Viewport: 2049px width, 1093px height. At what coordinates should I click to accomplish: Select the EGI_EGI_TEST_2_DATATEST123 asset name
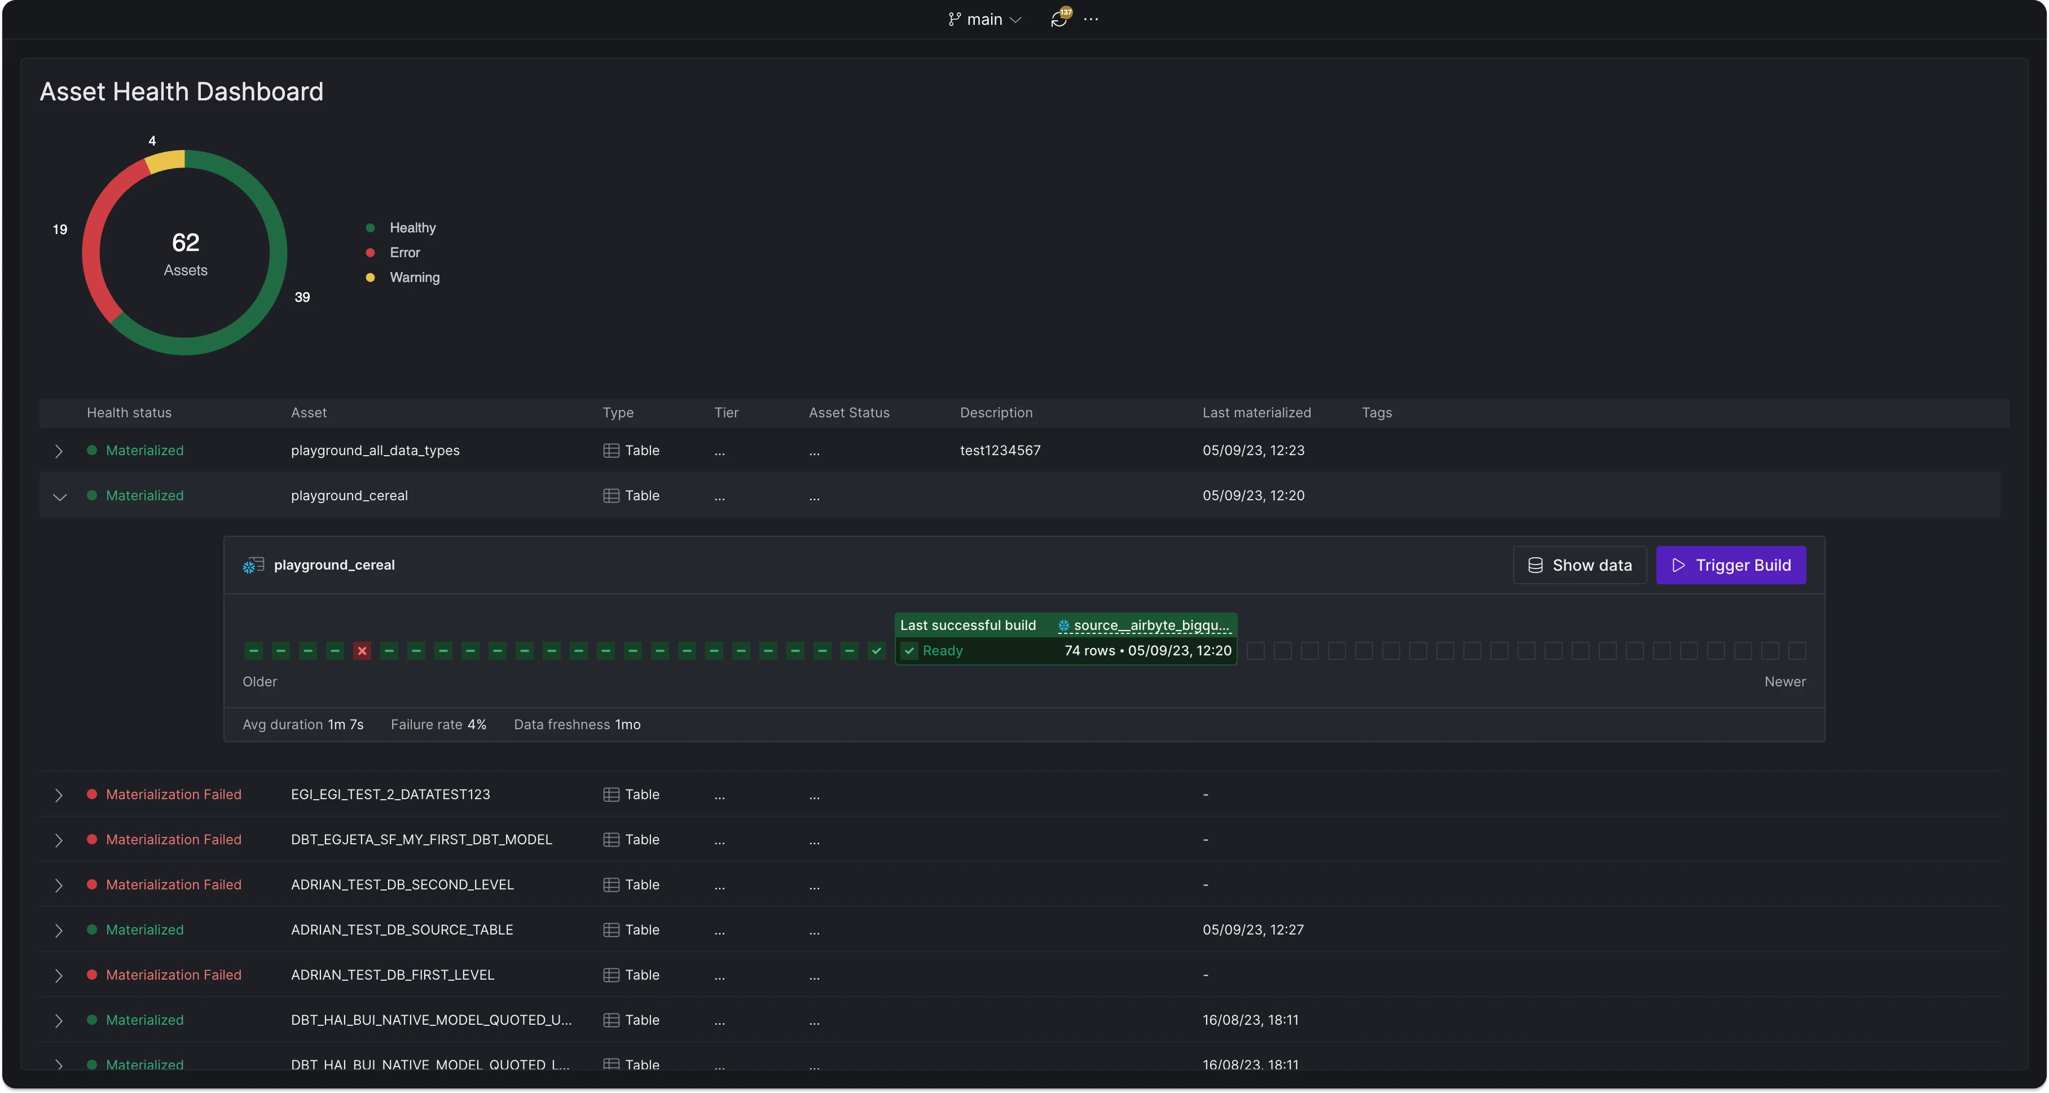[390, 795]
